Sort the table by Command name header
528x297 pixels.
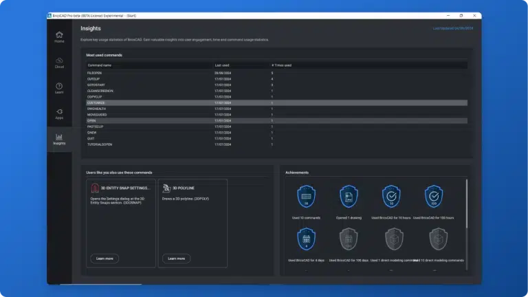[100, 65]
